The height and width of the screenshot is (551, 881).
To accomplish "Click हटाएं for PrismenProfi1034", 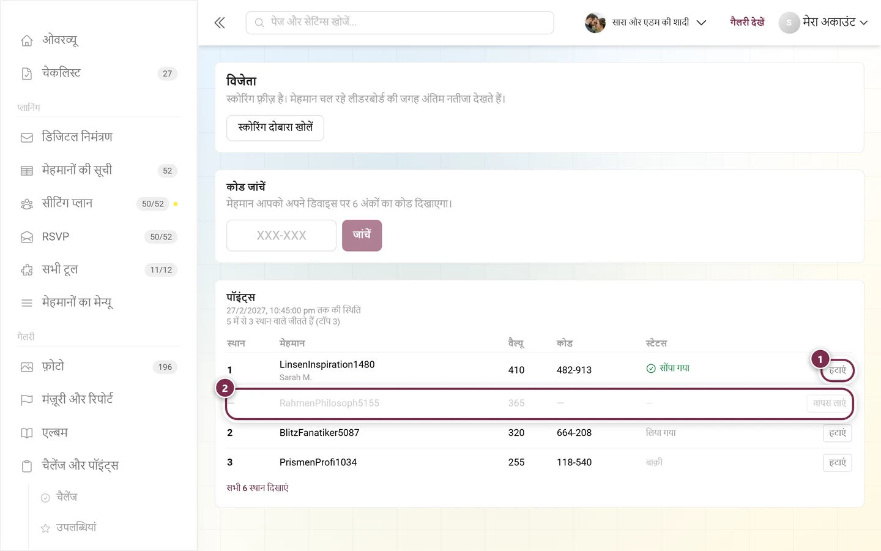I will 838,463.
